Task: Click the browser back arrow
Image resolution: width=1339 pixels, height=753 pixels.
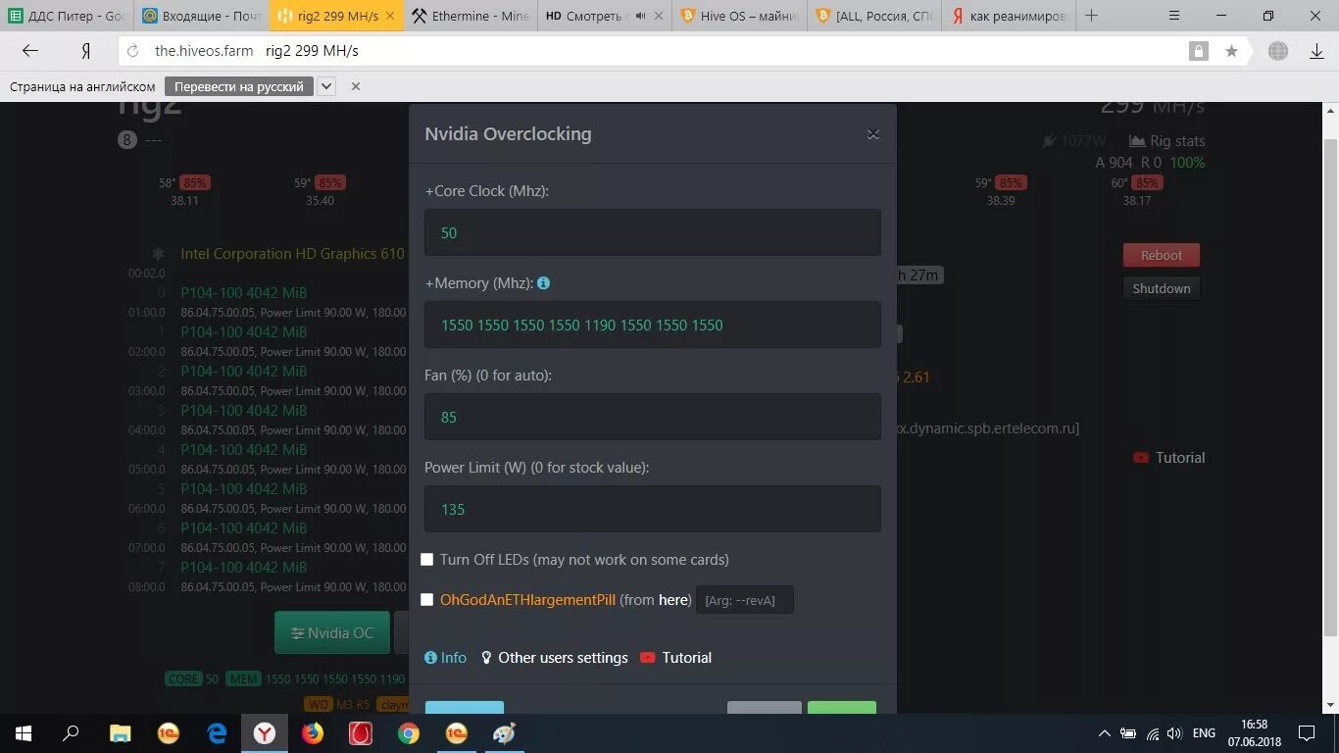Action: 30,51
